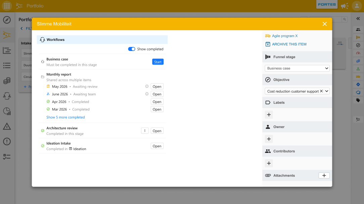Click the FORTES logo button
The image size is (364, 204).
pos(327,4)
